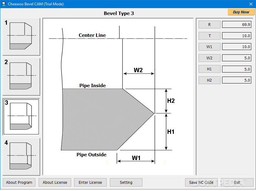The width and height of the screenshot is (256, 191).
Task: Focus the H2 value input field
Action: tap(237, 80)
